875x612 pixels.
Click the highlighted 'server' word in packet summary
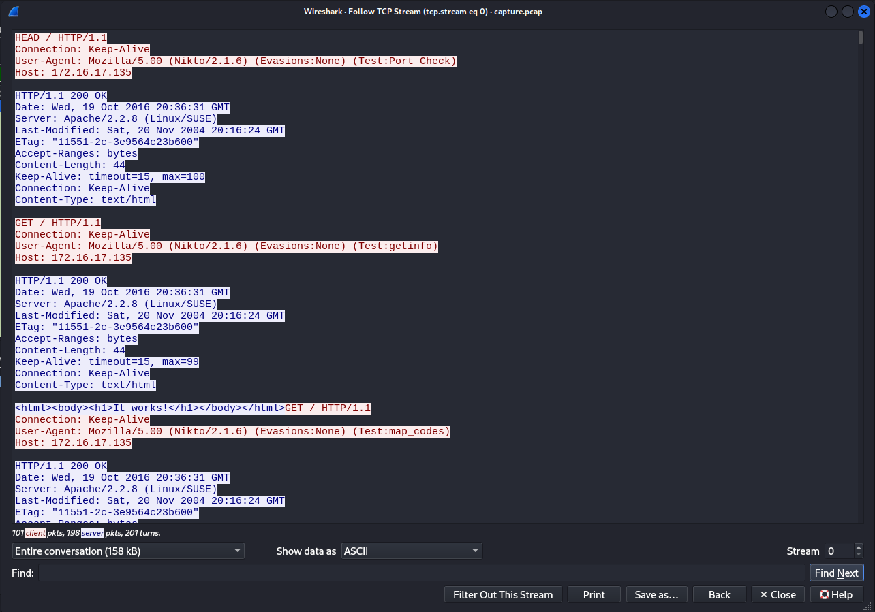click(x=92, y=532)
